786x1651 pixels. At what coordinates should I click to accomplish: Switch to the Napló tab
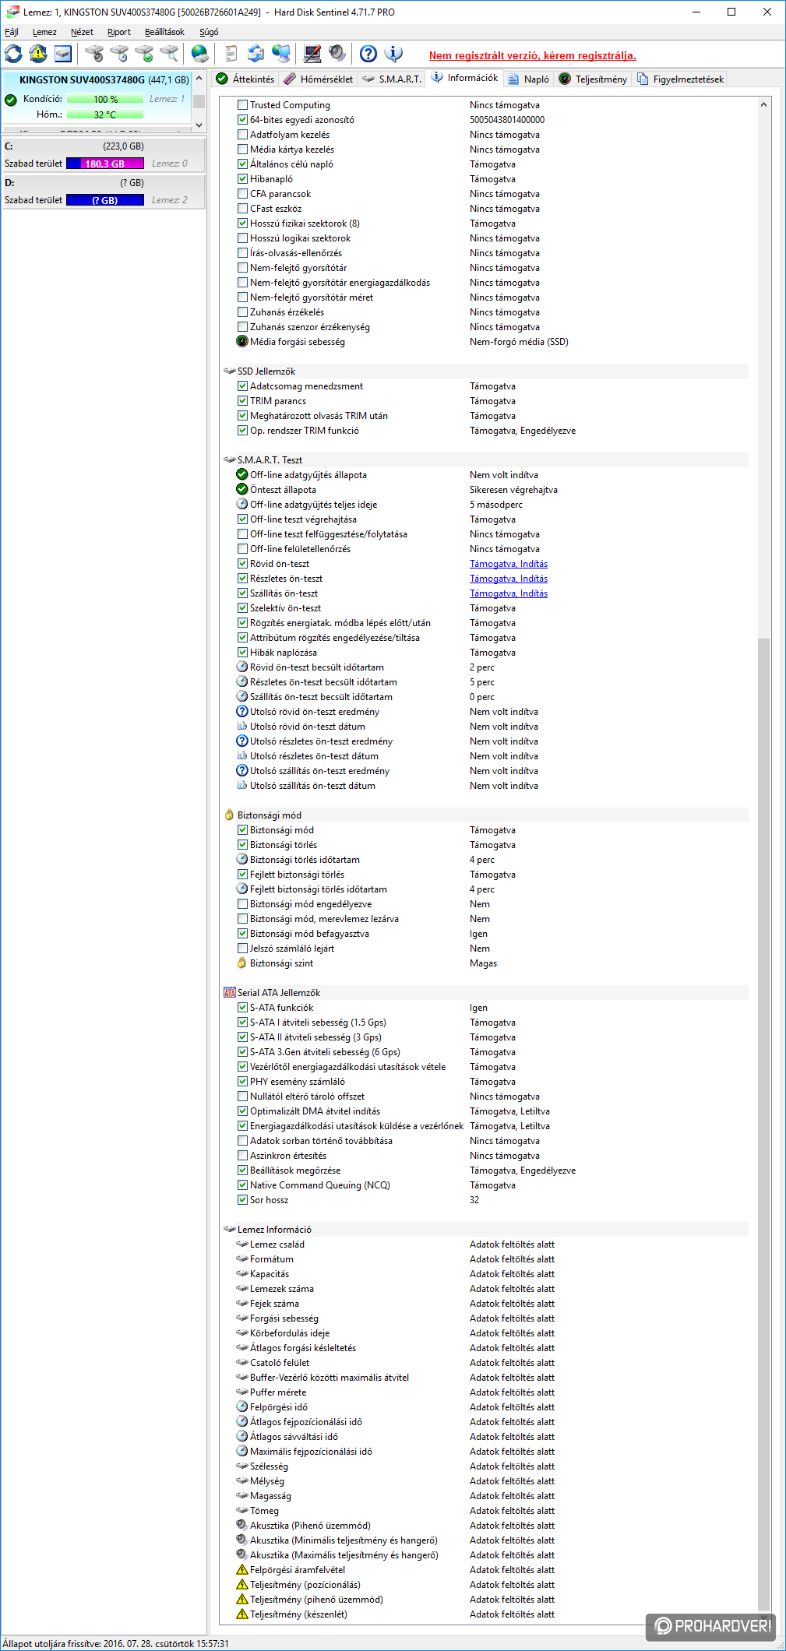point(528,79)
